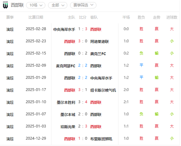Screen dimensions: 181x146
Task: Open the 墨尔本胜利 team page
Action: pos(66,102)
